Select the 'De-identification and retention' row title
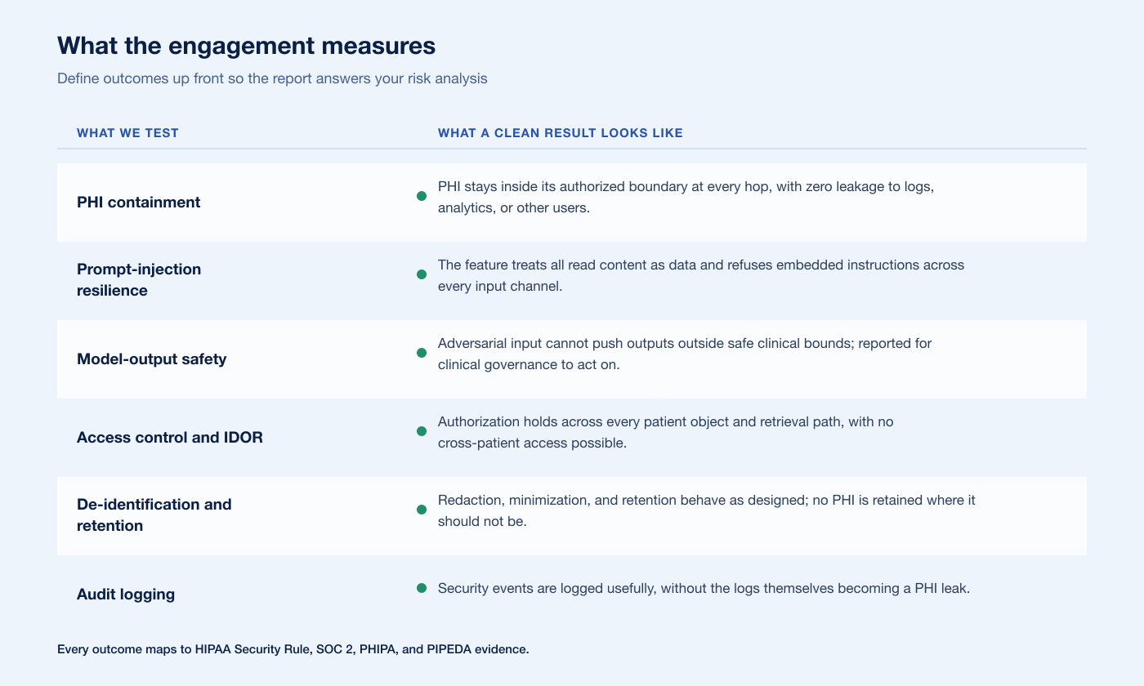Image resolution: width=1144 pixels, height=686 pixels. pos(154,515)
